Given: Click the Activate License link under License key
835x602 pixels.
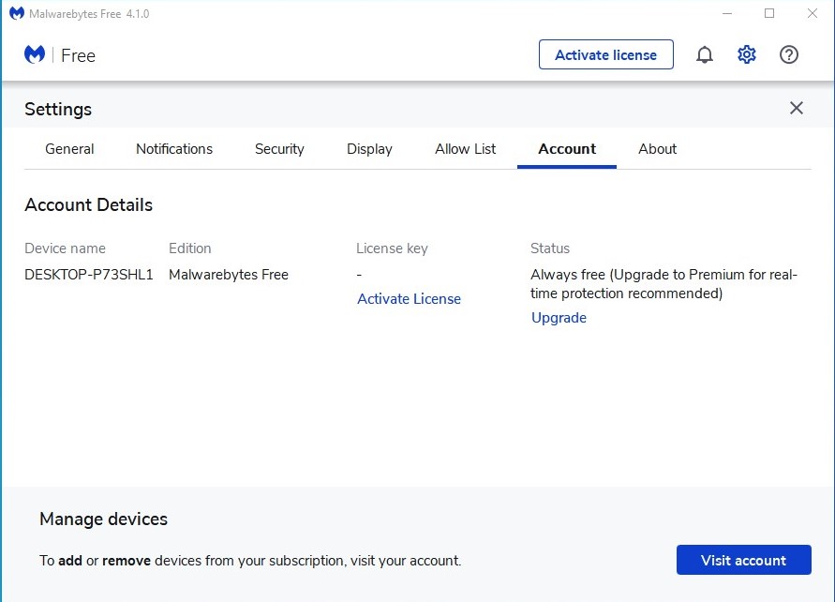Looking at the screenshot, I should [409, 299].
